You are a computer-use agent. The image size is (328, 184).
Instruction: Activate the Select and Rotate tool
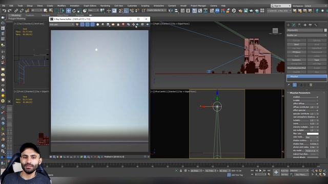pos(74,11)
